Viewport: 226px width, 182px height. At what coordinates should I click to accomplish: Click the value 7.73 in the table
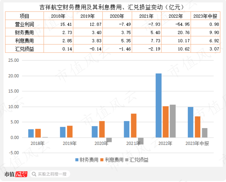click(x=155, y=41)
